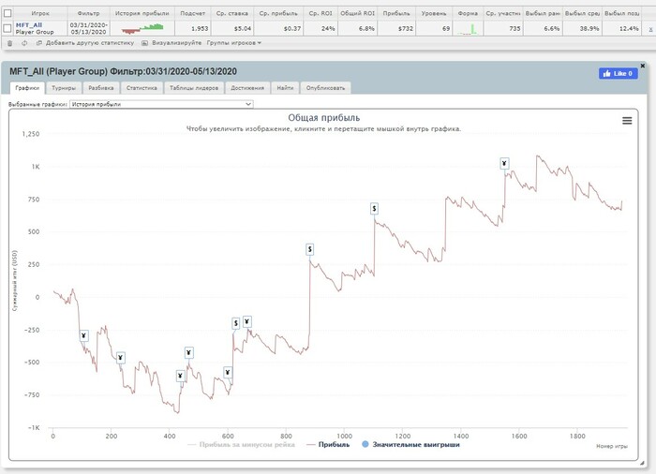Click the Визуализируйте link
This screenshot has height=474, width=656.
point(176,43)
